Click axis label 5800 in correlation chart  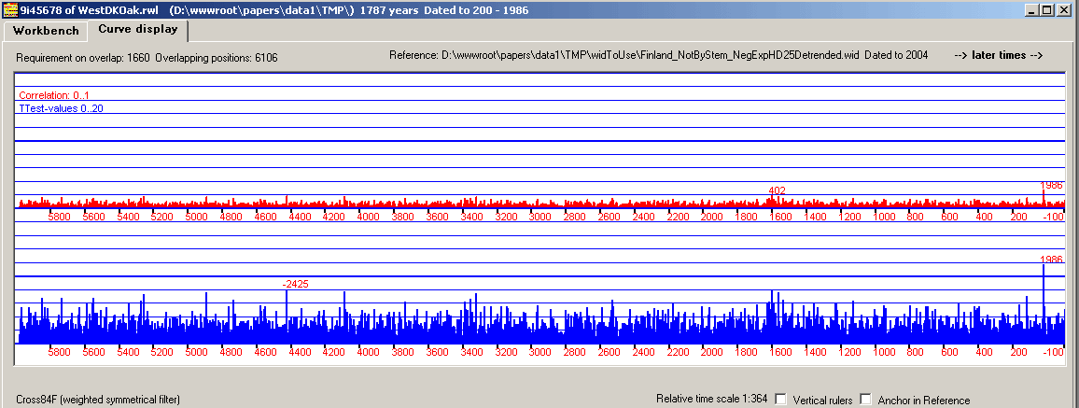59,218
